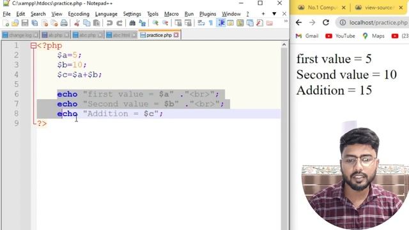Open the Search menu
Screen dimensions: 409x230
tap(38, 14)
